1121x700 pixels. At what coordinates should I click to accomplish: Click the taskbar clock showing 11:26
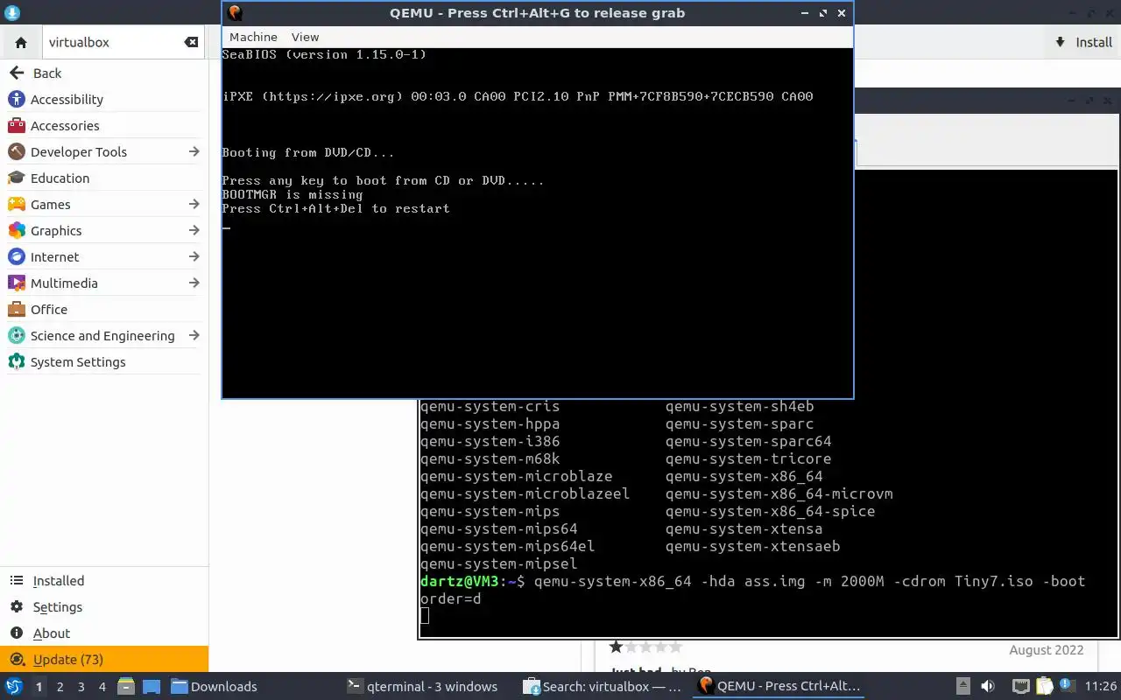pyautogui.click(x=1101, y=686)
